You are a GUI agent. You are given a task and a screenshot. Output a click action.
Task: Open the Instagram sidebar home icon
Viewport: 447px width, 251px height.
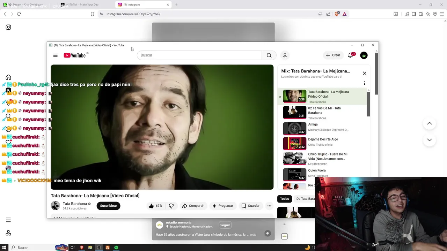pyautogui.click(x=8, y=77)
